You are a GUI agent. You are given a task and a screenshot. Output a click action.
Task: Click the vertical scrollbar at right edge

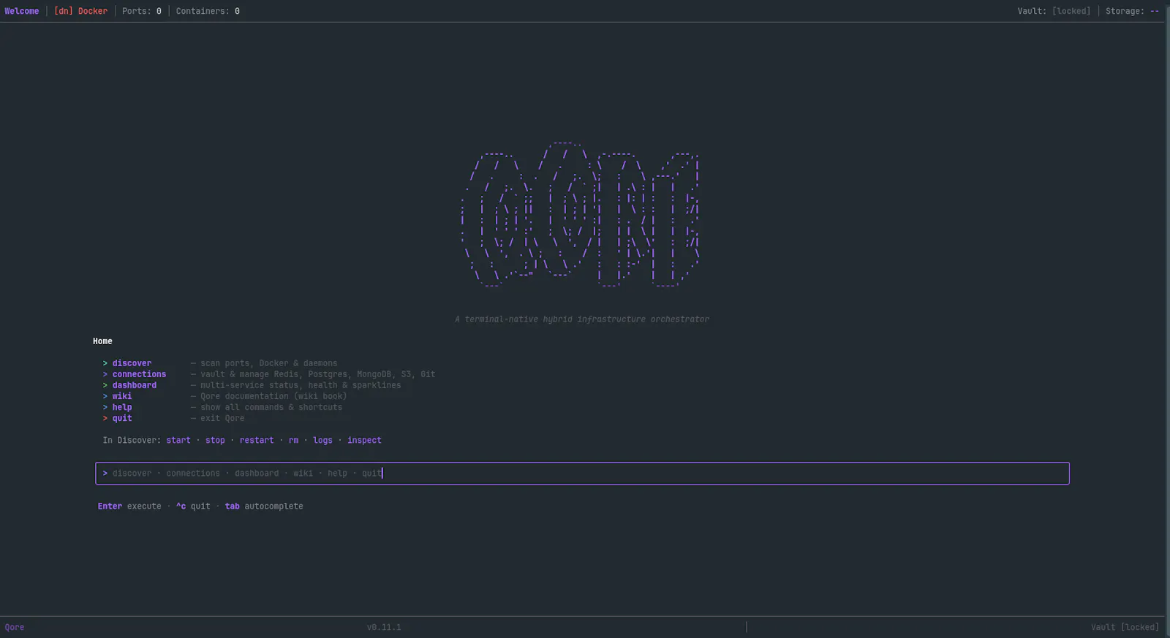coord(1167,319)
